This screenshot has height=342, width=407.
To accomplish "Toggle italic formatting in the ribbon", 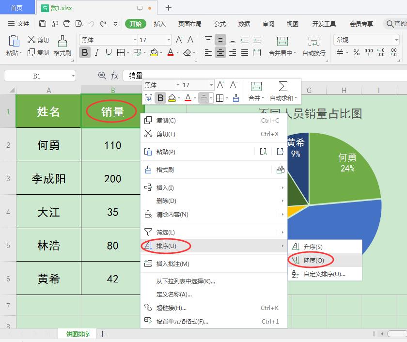I will [95, 52].
